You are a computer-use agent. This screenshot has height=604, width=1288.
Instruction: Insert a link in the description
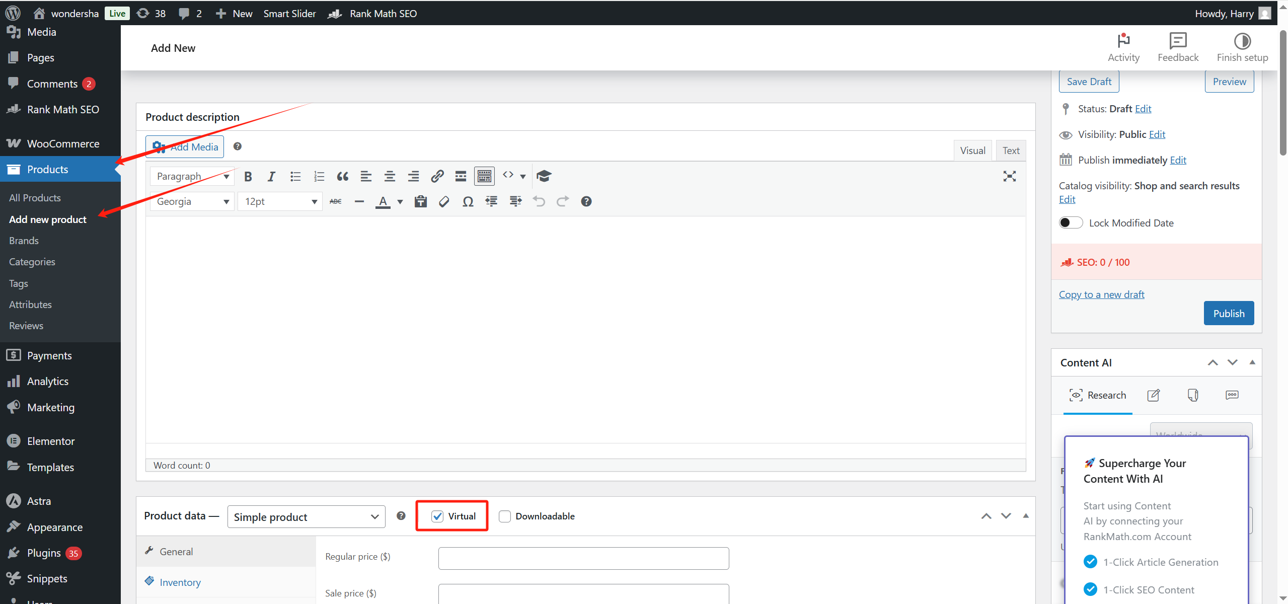coord(437,176)
